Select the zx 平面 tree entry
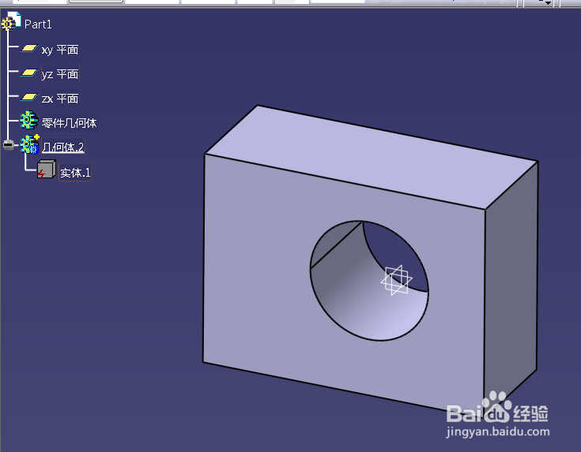 tap(59, 99)
